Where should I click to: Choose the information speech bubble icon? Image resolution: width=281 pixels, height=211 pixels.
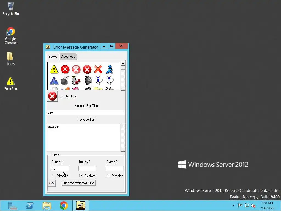pos(98,80)
